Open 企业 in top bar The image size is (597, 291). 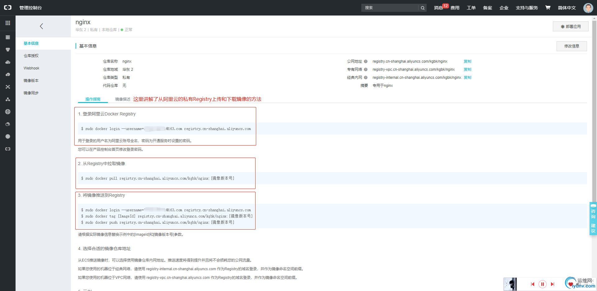[504, 8]
